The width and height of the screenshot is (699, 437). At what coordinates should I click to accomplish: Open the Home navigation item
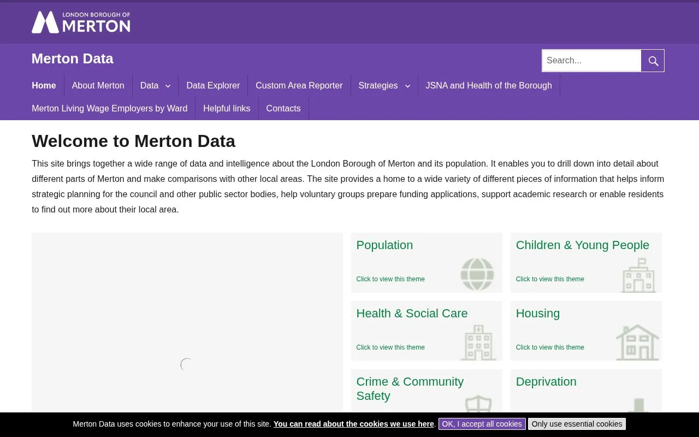click(44, 86)
